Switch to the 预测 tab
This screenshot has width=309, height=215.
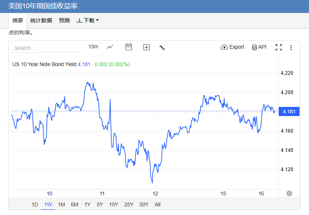pyautogui.click(x=64, y=20)
